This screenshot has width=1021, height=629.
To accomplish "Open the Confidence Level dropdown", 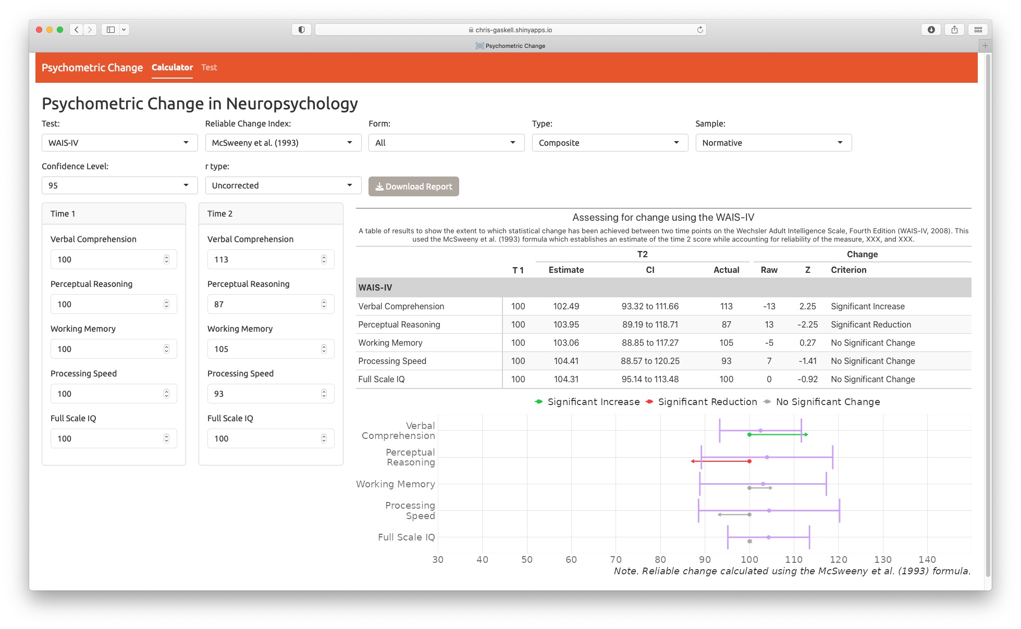I will pyautogui.click(x=119, y=185).
